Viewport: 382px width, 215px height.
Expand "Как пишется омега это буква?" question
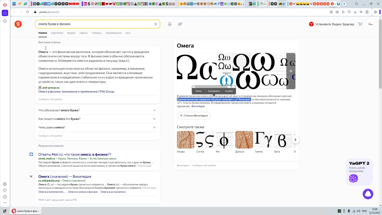pyautogui.click(x=98, y=119)
